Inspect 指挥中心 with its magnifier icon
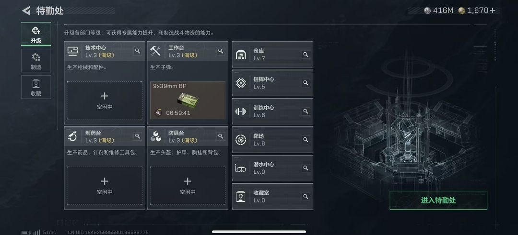518x235 pixels. (x=306, y=83)
